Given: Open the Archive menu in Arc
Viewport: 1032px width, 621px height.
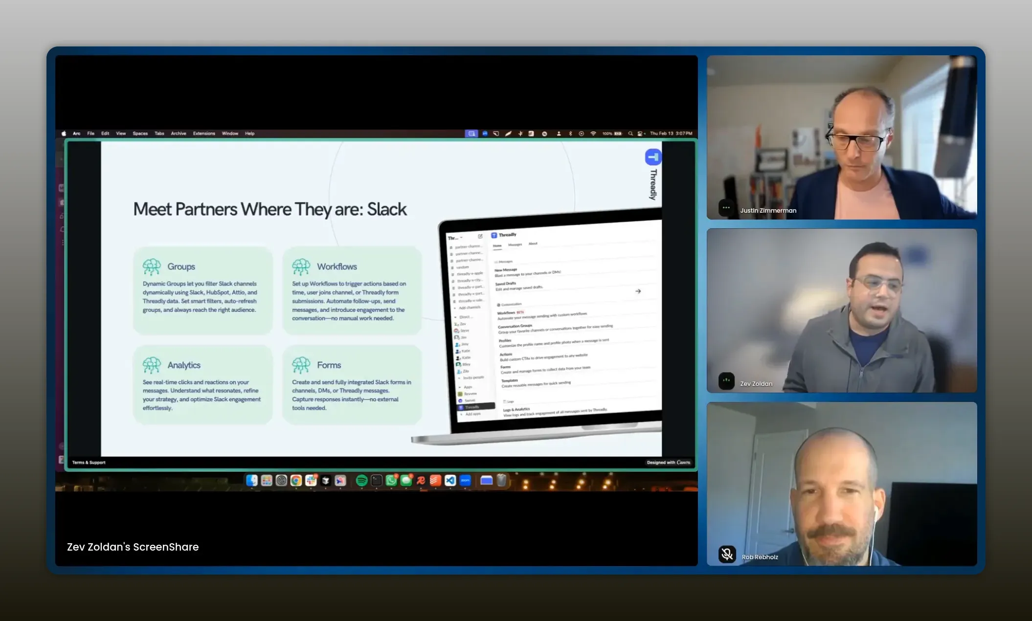Looking at the screenshot, I should click(x=178, y=133).
